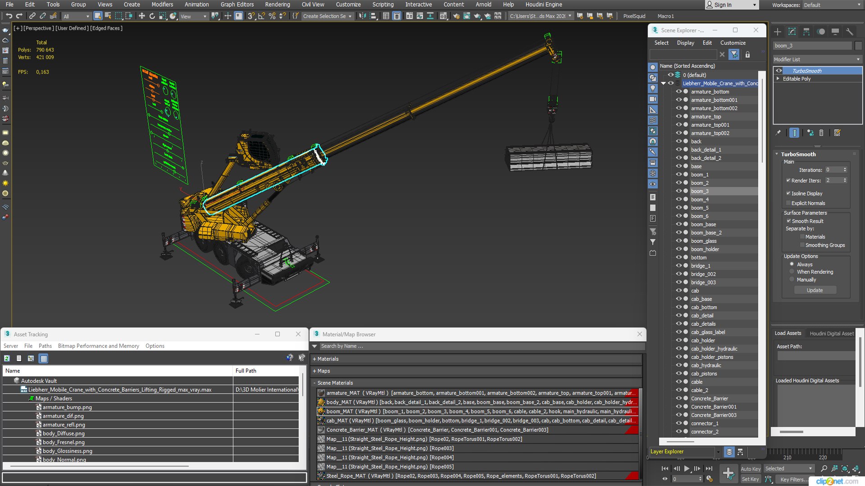Activate the Select and Scale tool
Image resolution: width=865 pixels, height=486 pixels.
click(x=163, y=16)
